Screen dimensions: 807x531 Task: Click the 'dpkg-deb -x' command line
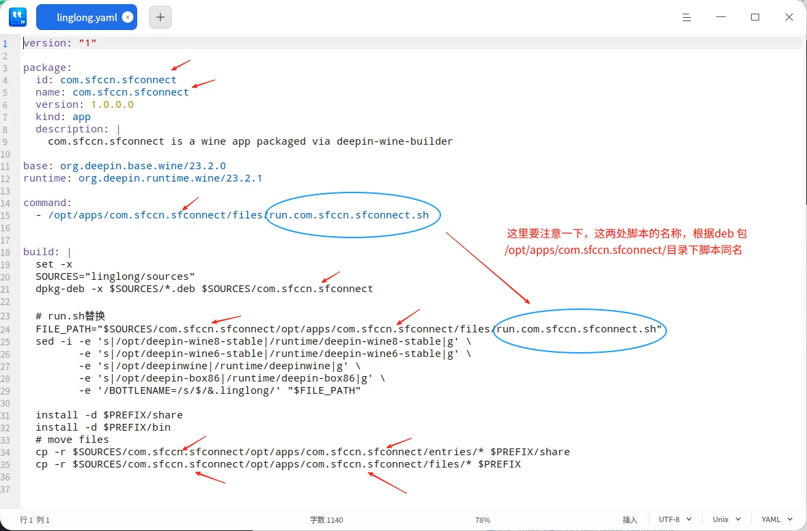(x=204, y=289)
